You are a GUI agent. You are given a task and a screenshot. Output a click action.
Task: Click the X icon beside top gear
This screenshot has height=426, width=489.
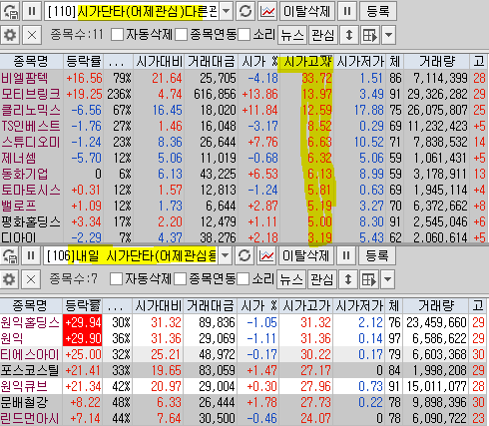click(x=32, y=35)
